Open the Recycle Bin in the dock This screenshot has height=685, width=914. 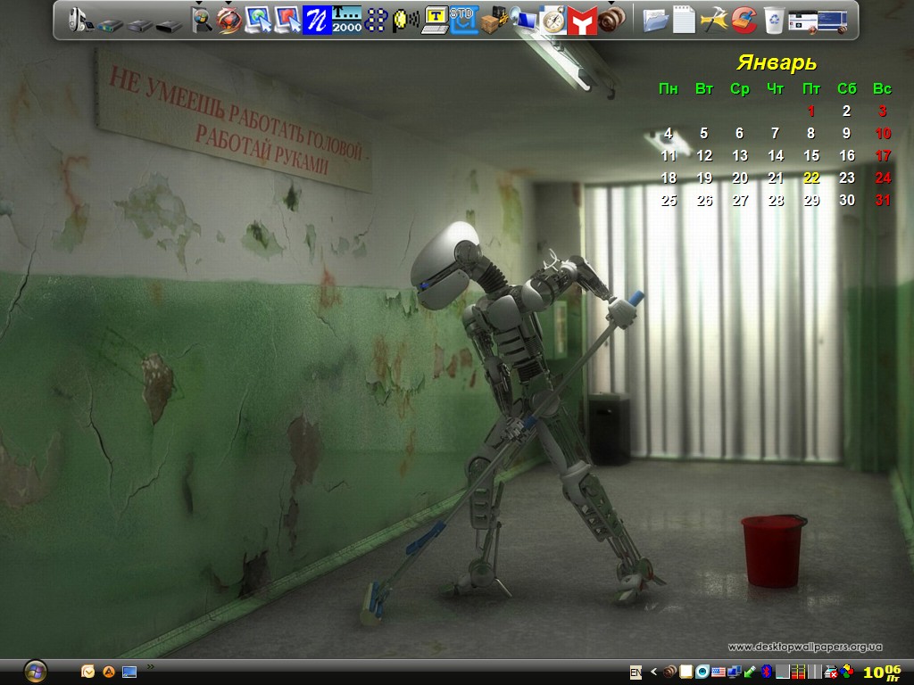tap(774, 20)
